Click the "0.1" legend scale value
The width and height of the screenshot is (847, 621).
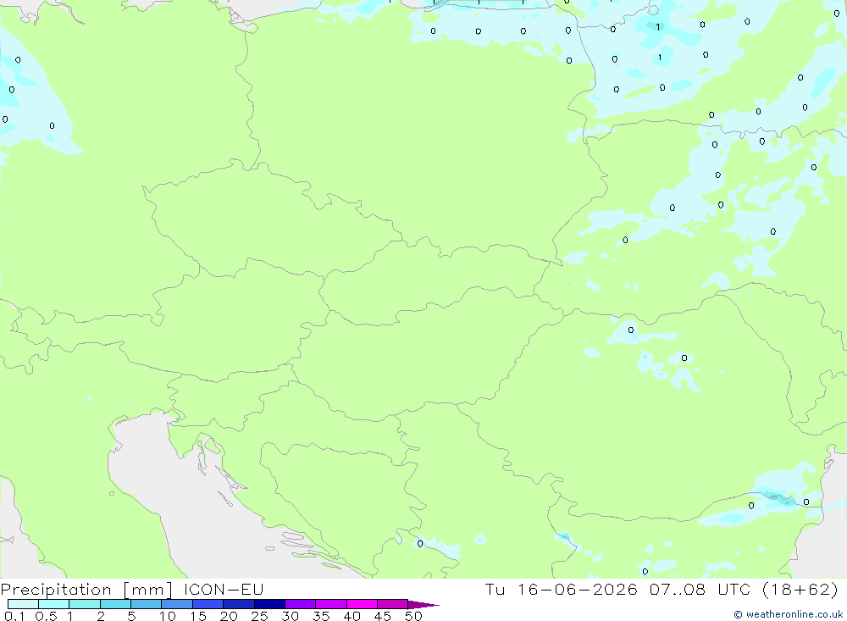pos(14,616)
